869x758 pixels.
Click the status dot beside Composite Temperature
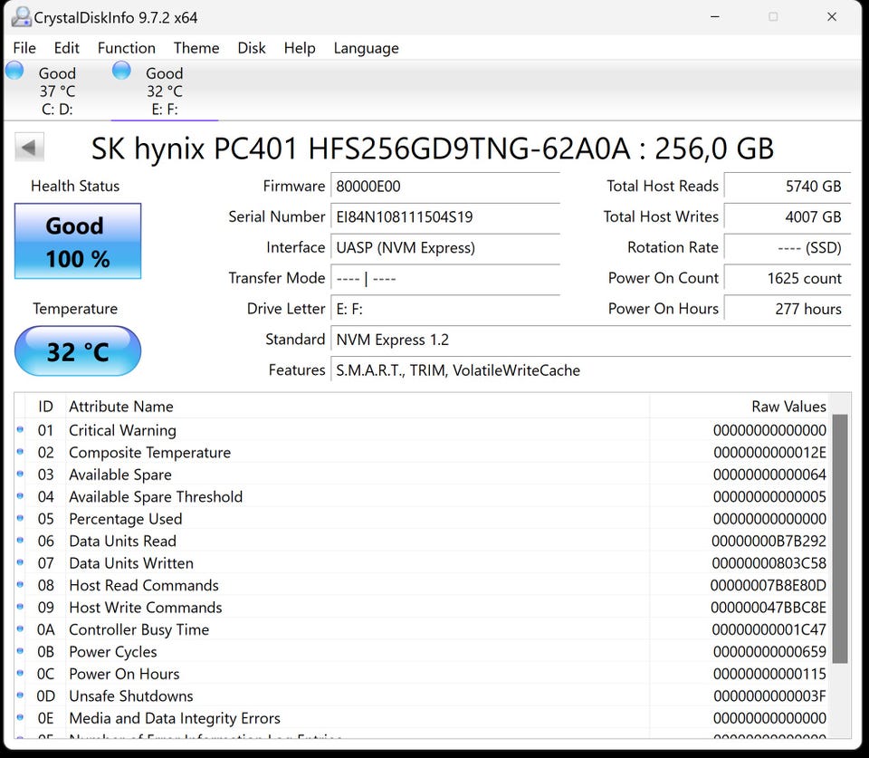tap(20, 453)
